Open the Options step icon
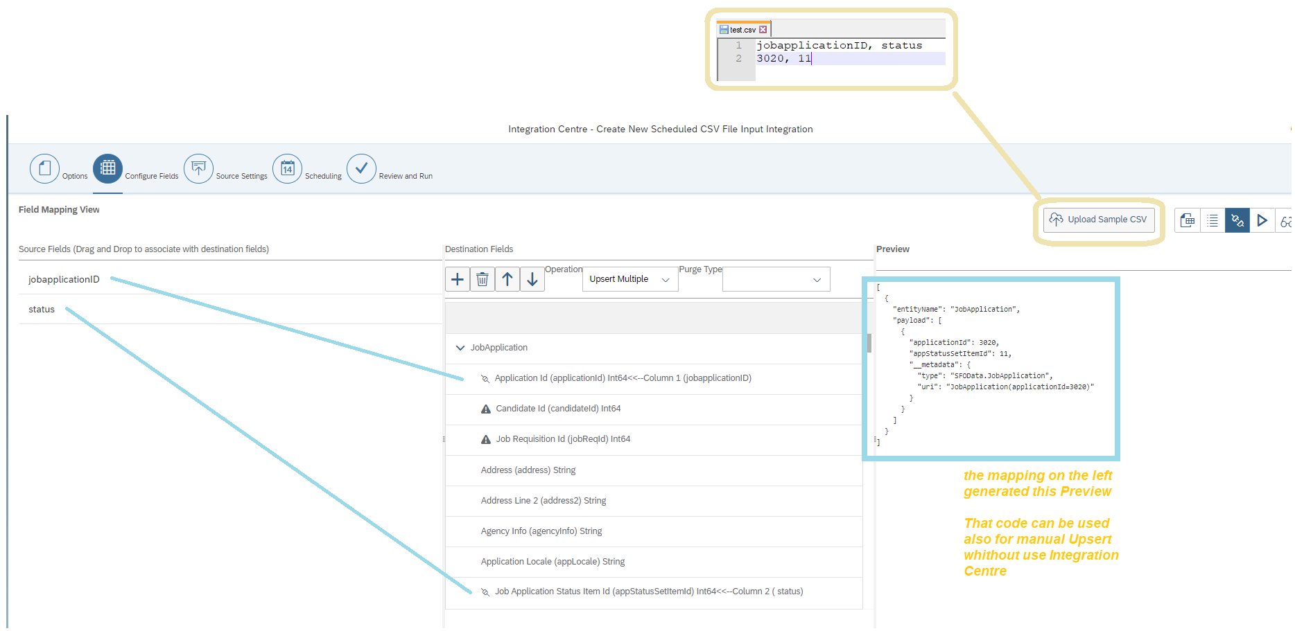This screenshot has height=631, width=1295. tap(44, 168)
